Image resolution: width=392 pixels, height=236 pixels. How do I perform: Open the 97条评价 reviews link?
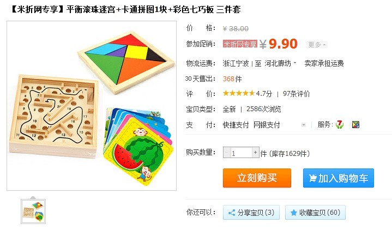[x=296, y=94]
